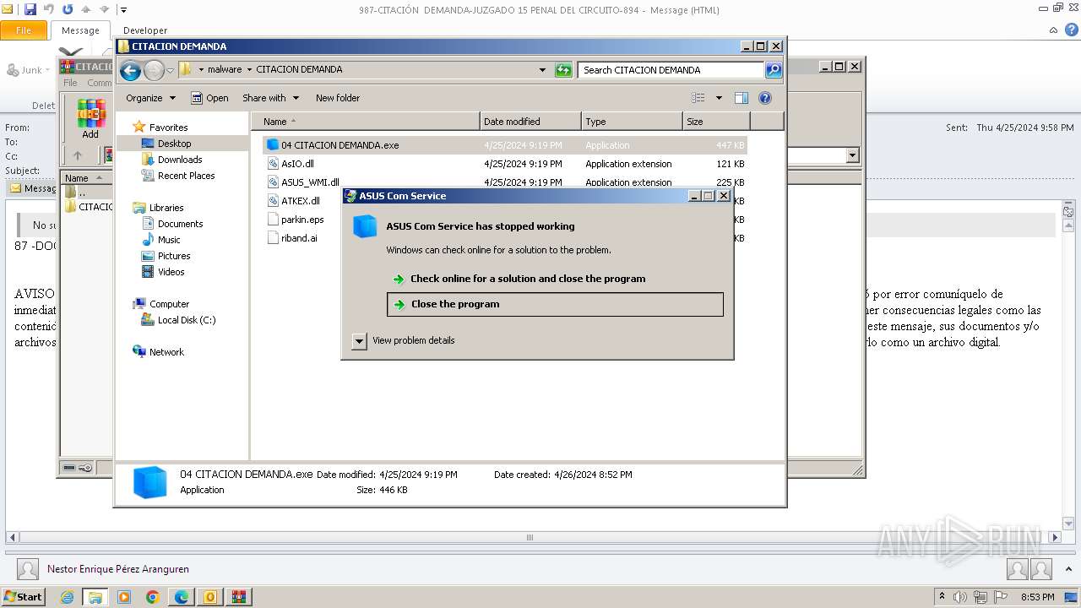Open Internet Explorer from the taskbar
The image size is (1081, 608).
67,597
